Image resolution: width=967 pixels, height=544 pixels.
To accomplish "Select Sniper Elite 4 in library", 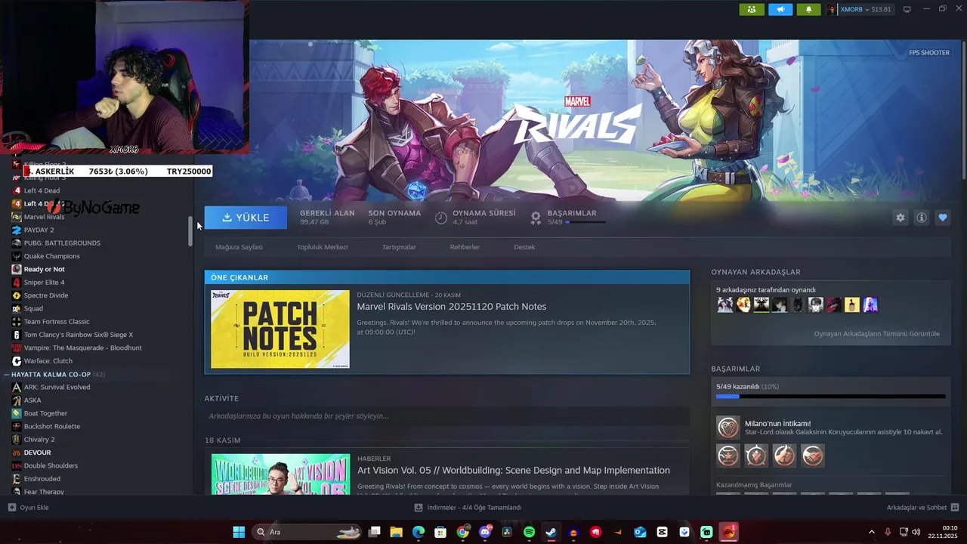I will click(x=44, y=283).
